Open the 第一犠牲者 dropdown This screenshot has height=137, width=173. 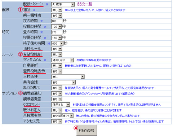[57, 16]
